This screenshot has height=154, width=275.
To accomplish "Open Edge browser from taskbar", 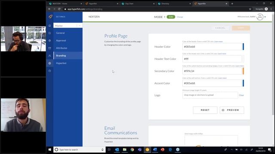I will pyautogui.click(x=170, y=150).
